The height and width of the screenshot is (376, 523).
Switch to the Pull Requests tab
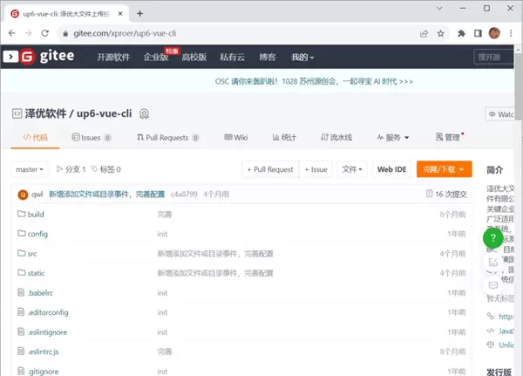tap(167, 138)
